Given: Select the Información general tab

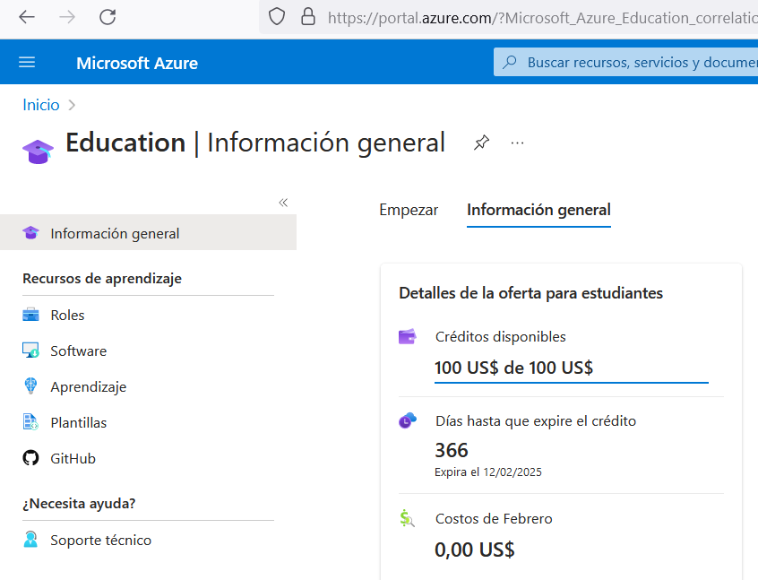Looking at the screenshot, I should [538, 210].
